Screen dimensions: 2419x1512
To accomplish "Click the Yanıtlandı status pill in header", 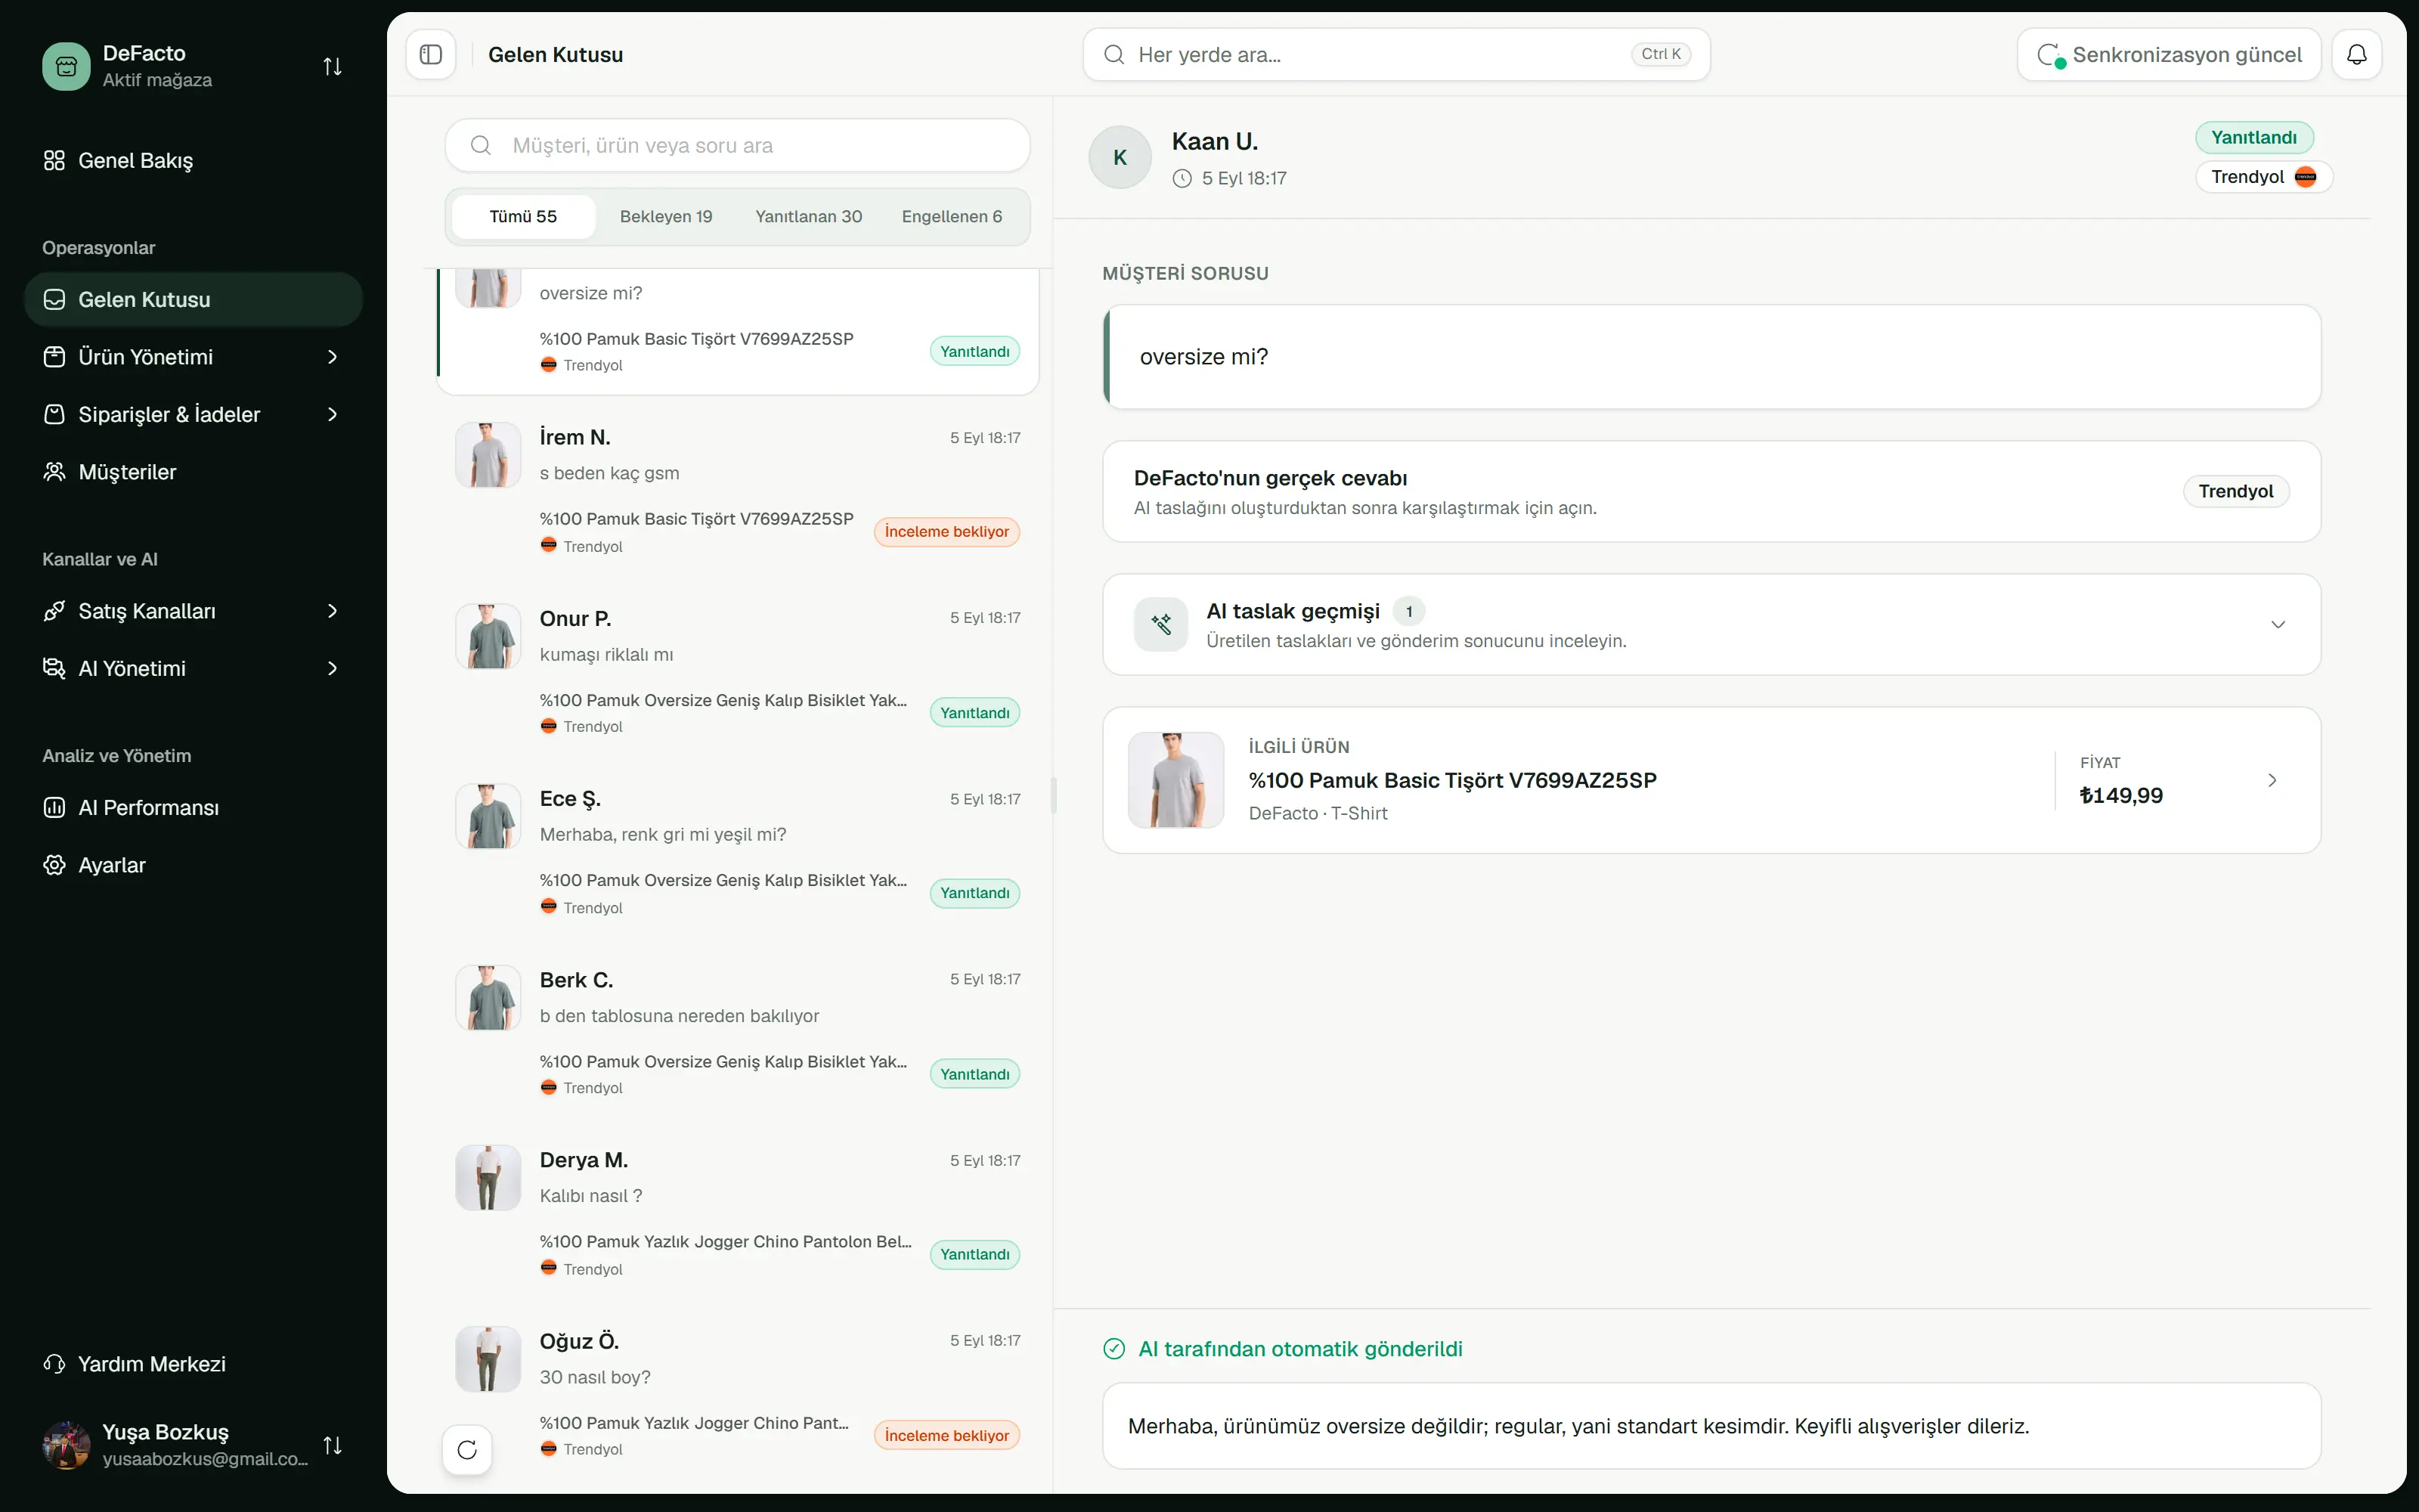I will [2254, 137].
